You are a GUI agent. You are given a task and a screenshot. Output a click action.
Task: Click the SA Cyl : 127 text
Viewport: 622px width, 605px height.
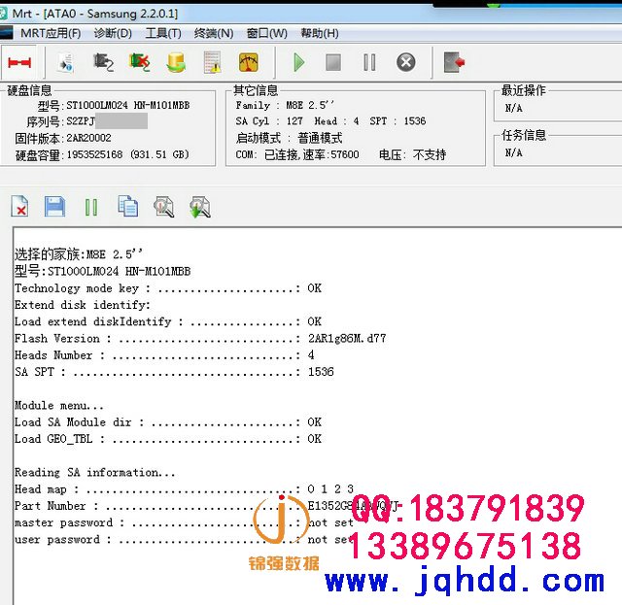point(269,121)
